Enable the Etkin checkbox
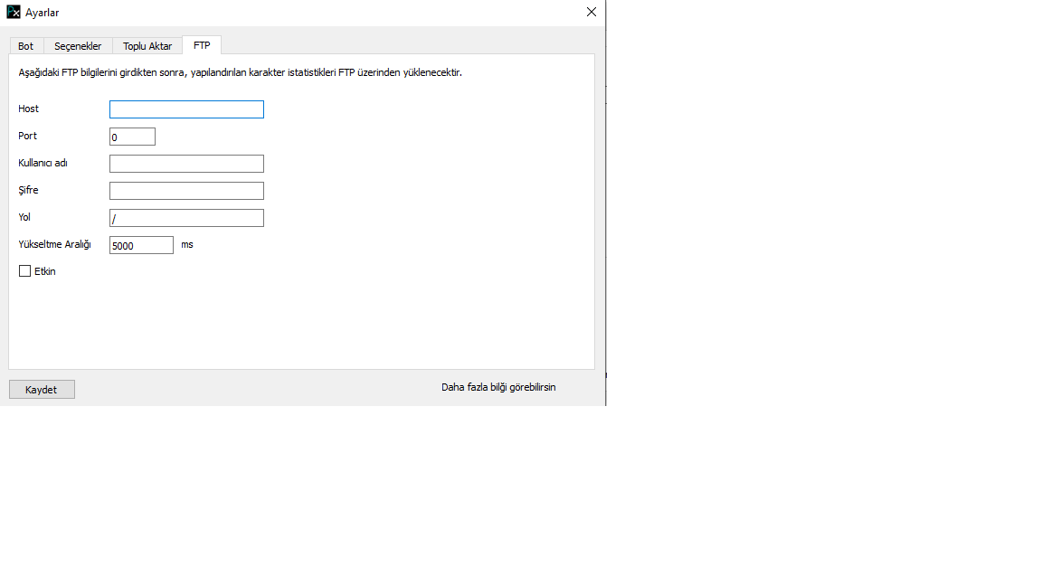This screenshot has width=1042, height=586. tap(25, 271)
